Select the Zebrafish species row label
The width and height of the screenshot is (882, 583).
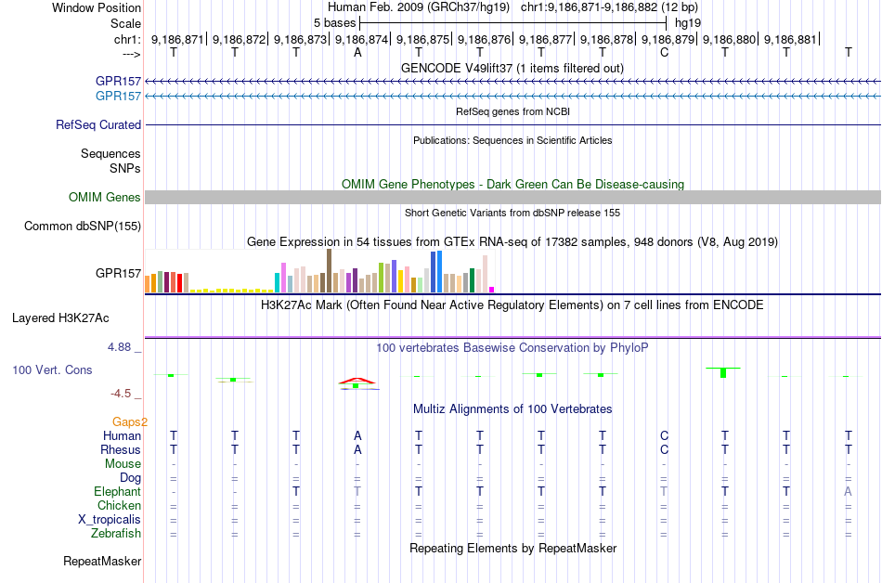coord(116,533)
